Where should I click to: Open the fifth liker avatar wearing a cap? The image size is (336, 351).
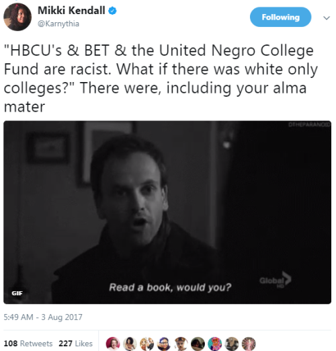(181, 344)
